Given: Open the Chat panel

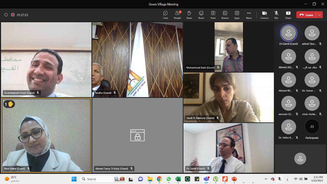Looking at the screenshot, I should click(x=165, y=15).
